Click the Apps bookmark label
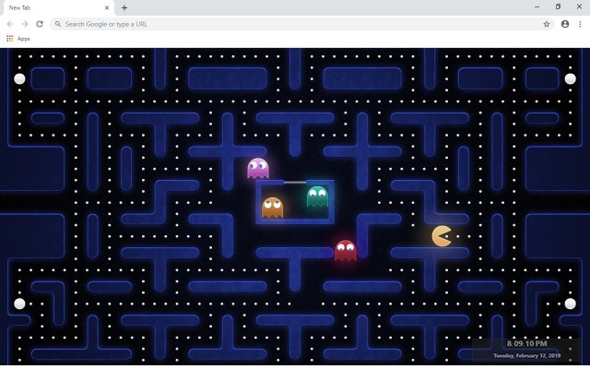Viewport: 590px width, 369px height. pyautogui.click(x=23, y=39)
